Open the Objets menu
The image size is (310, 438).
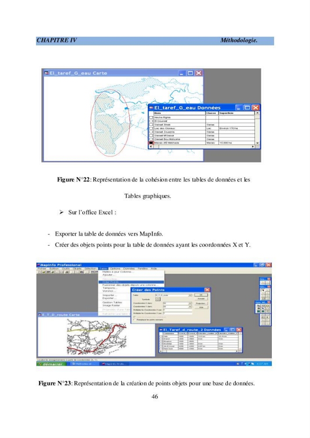pyautogui.click(x=77, y=268)
